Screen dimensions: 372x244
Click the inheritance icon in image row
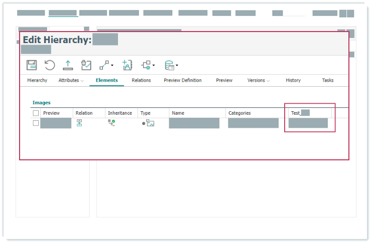coord(111,123)
